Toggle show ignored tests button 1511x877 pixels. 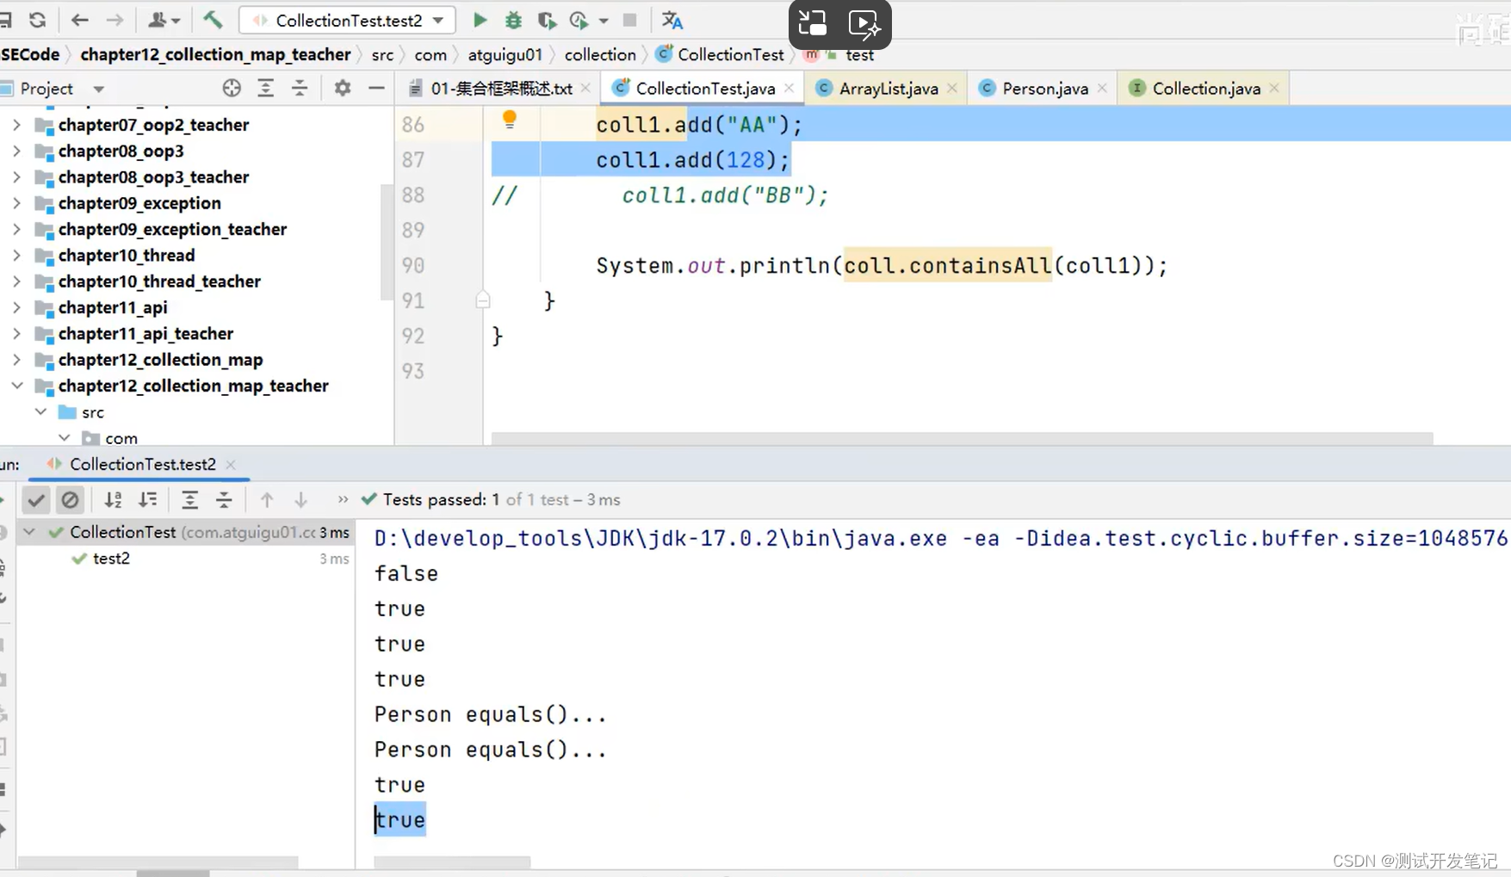pos(70,499)
